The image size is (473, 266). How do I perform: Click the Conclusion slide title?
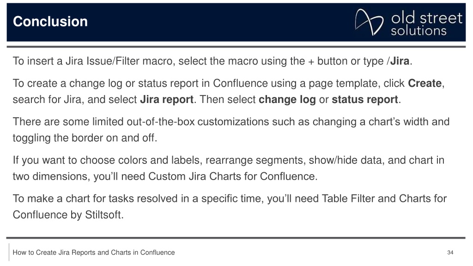click(50, 21)
